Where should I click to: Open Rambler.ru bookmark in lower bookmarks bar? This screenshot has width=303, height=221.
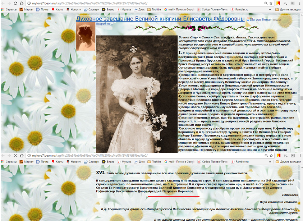point(240,161)
